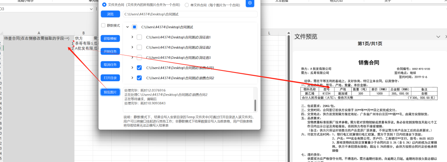
Task: Select column L header in the worksheet
Action: [x=269, y=33]
